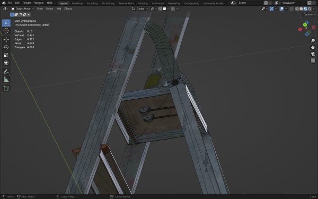This screenshot has width=318, height=199.
Task: Select the Move tool
Action: (6, 39)
